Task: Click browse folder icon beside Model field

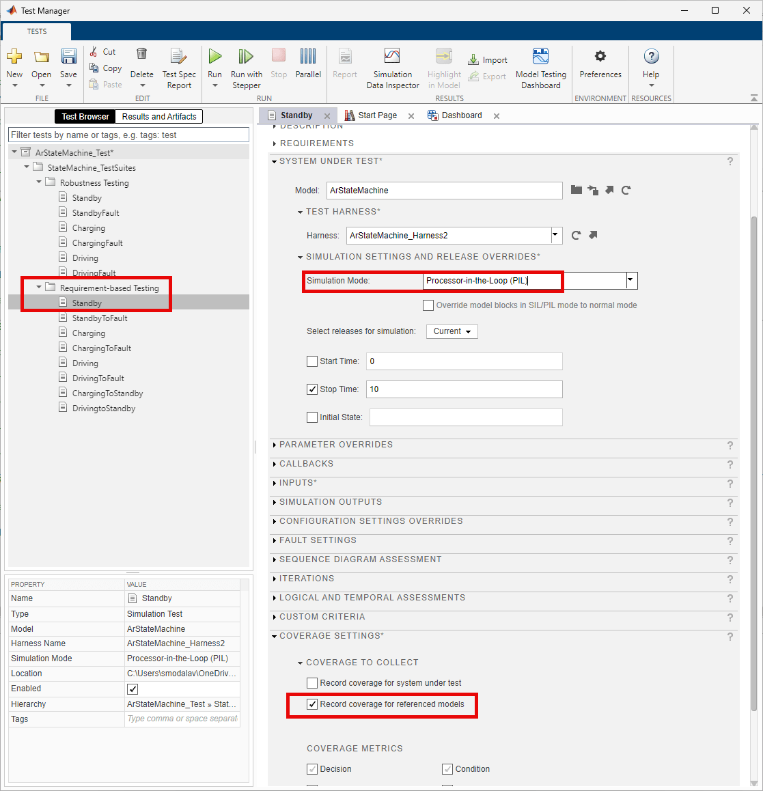Action: [577, 190]
